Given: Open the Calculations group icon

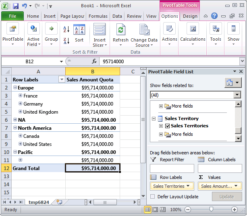Looking at the screenshot, I should pos(193,31).
